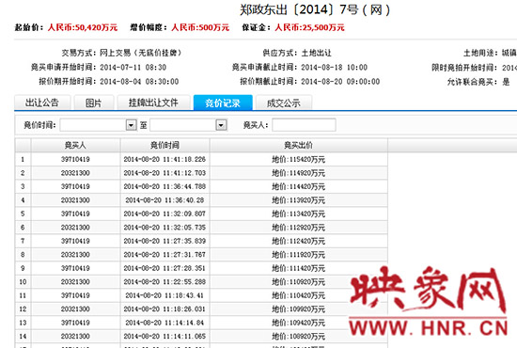Click bid time 2014-08-20 11:22:55.288
517x348 pixels.
[164, 282]
